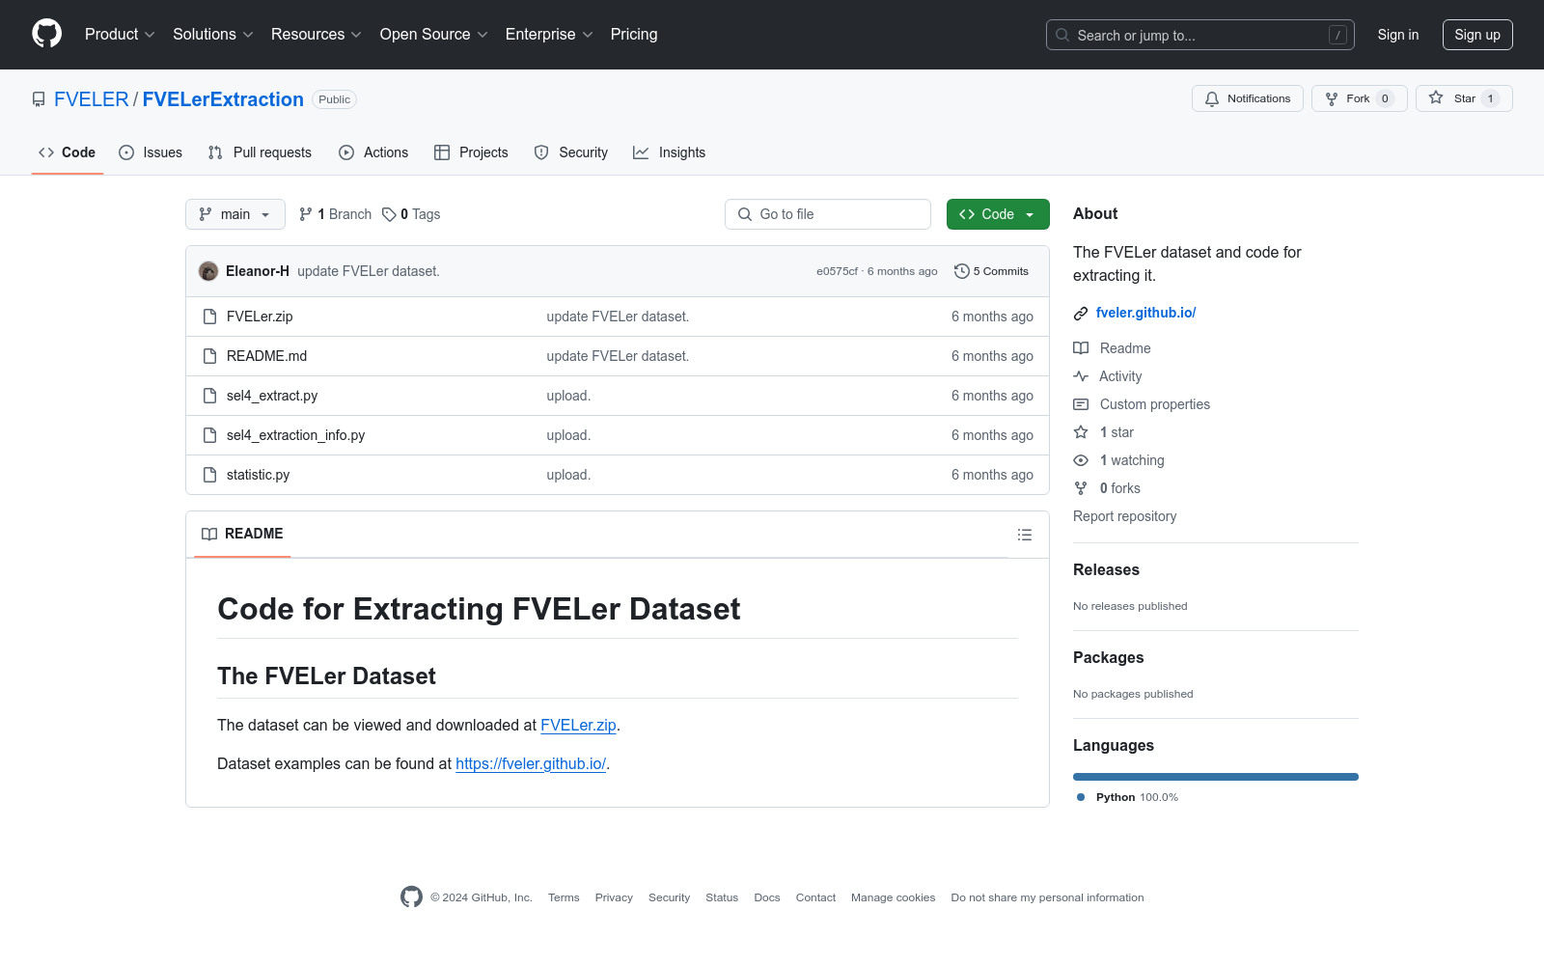1544x965 pixels.
Task: Open Custom properties in About sidebar
Action: pyautogui.click(x=1142, y=404)
